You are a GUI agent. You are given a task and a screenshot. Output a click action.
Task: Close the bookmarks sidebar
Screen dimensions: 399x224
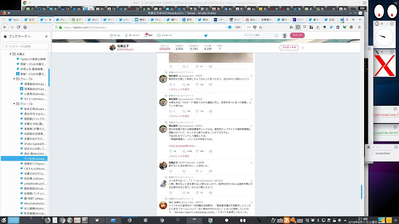(x=46, y=37)
